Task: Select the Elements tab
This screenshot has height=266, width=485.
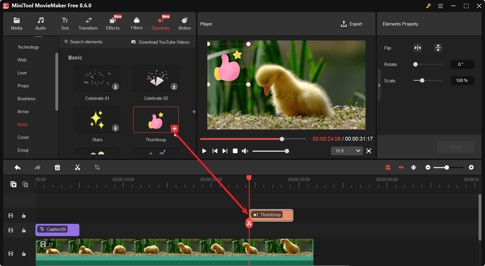Action: 161,24
